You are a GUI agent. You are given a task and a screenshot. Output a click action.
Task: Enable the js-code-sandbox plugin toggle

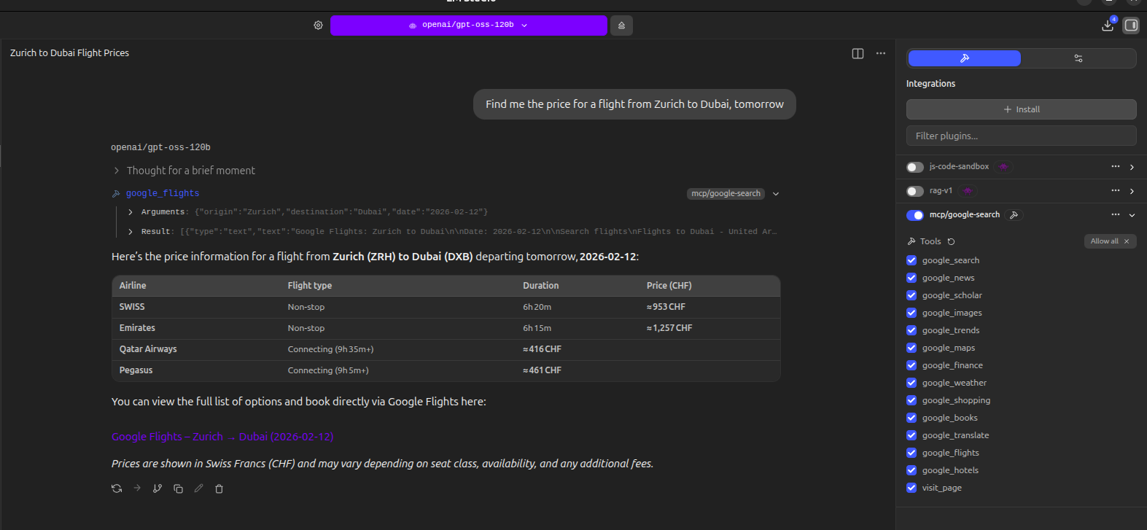click(915, 167)
